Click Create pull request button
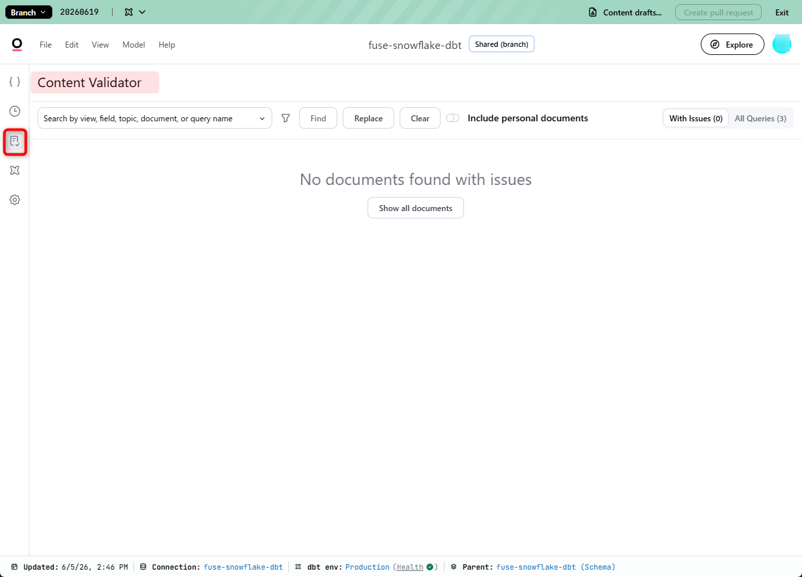Viewport: 802px width, 577px height. [x=718, y=12]
